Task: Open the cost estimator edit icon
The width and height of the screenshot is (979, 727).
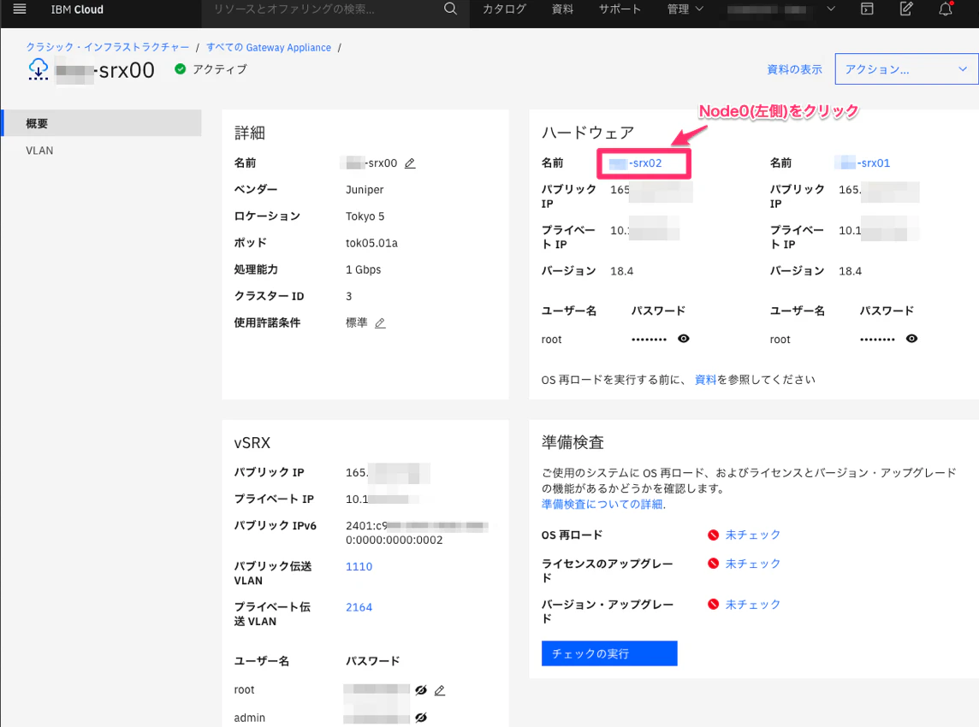Action: pos(906,9)
